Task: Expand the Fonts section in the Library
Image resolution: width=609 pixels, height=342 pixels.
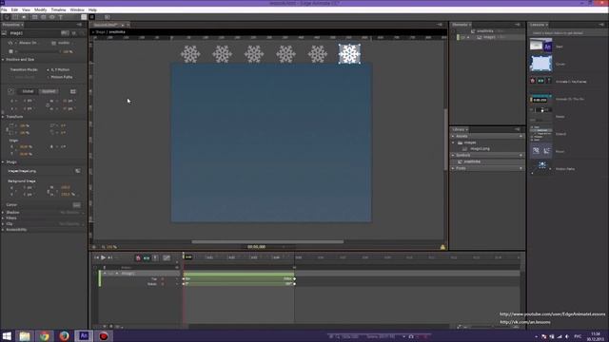Action: [x=453, y=168]
